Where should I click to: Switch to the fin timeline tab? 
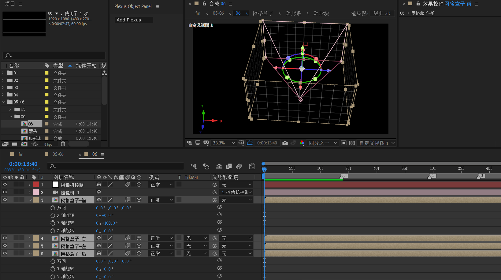(21, 154)
